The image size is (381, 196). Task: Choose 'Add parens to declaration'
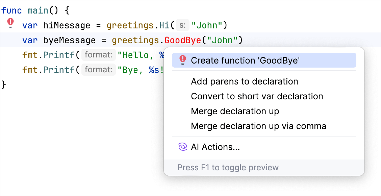[x=245, y=81]
